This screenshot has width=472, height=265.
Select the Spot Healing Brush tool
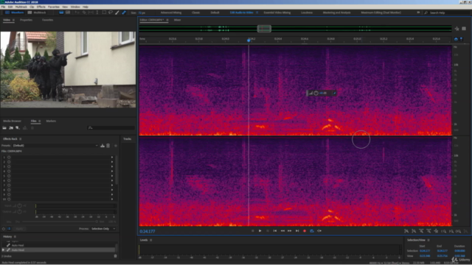click(x=124, y=13)
